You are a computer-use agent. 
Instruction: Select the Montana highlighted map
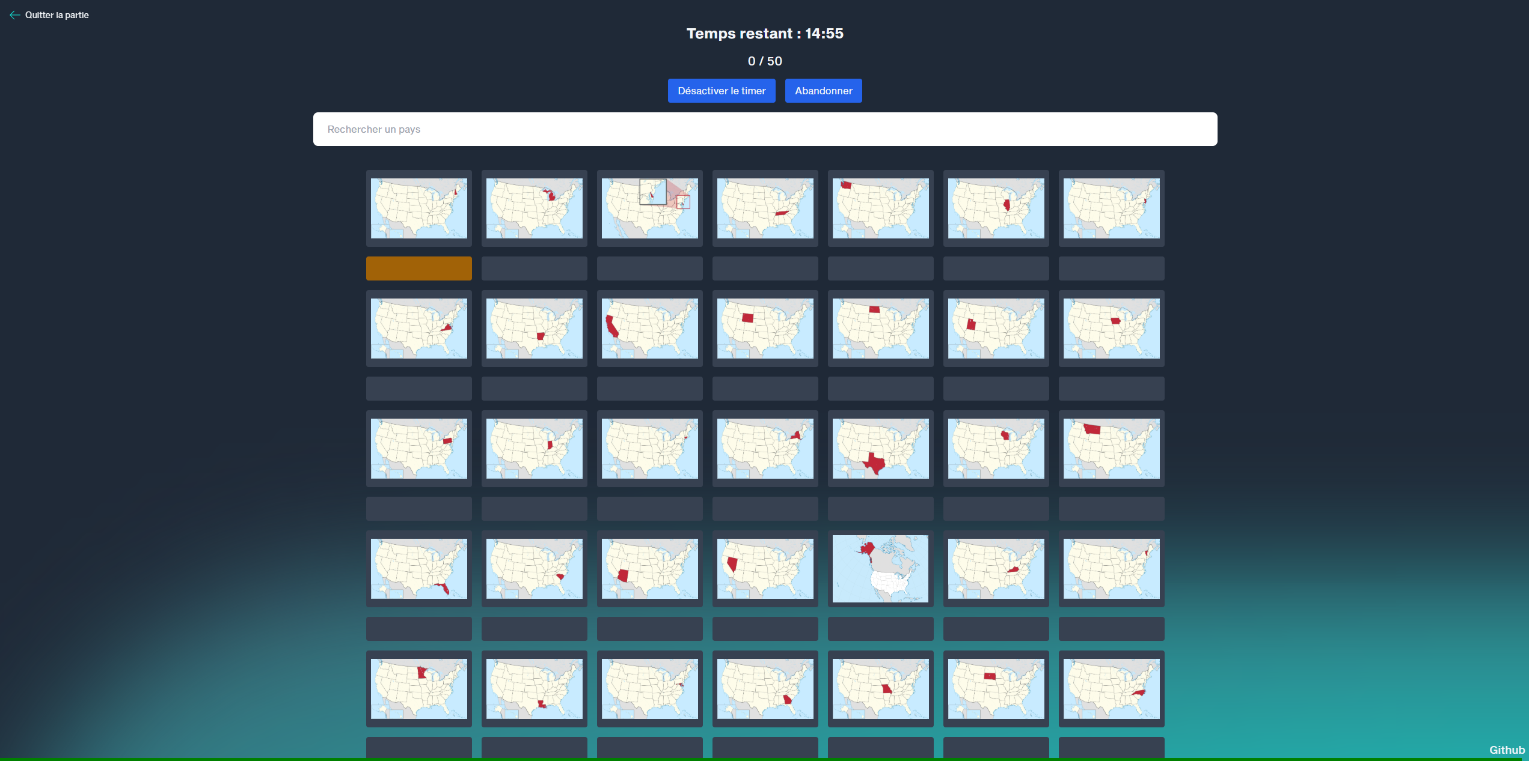[x=1112, y=449]
